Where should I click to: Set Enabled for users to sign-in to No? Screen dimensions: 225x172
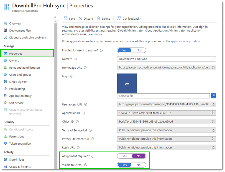[x=139, y=50]
